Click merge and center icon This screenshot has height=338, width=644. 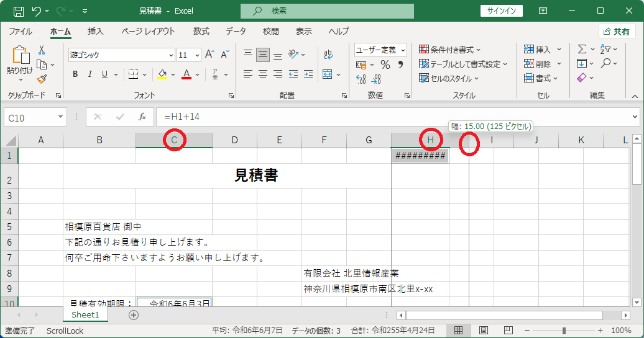[x=328, y=74]
